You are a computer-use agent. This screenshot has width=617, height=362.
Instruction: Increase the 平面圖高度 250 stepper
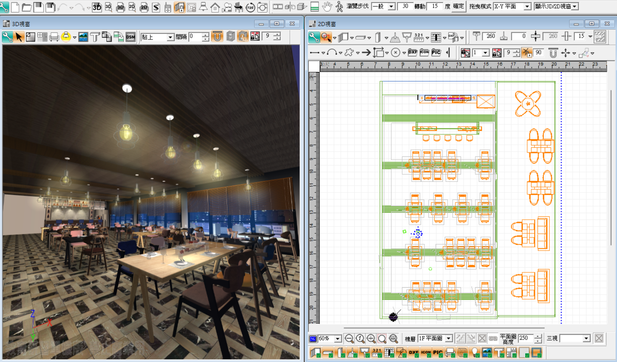point(538,336)
